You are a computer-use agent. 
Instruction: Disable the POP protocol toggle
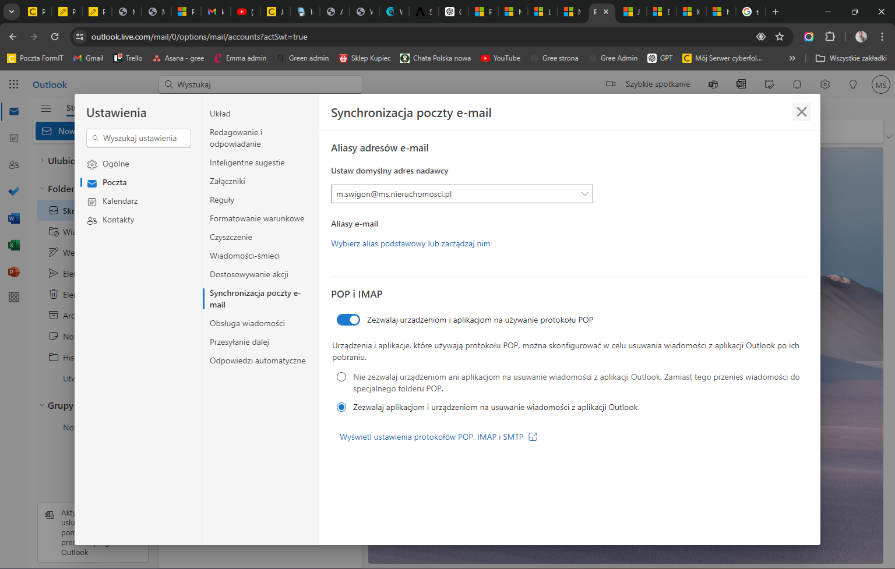348,319
